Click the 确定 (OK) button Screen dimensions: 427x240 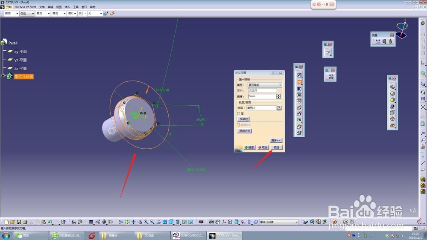tap(249, 147)
